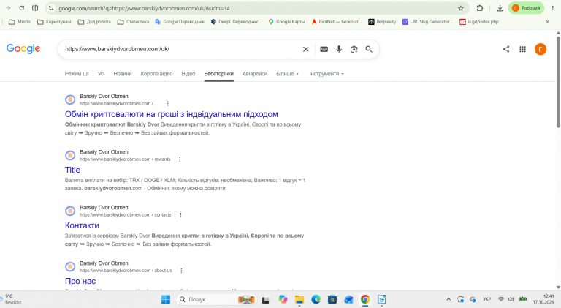Open the Chrome three-dot menu
The width and height of the screenshot is (561, 308).
coord(553,8)
